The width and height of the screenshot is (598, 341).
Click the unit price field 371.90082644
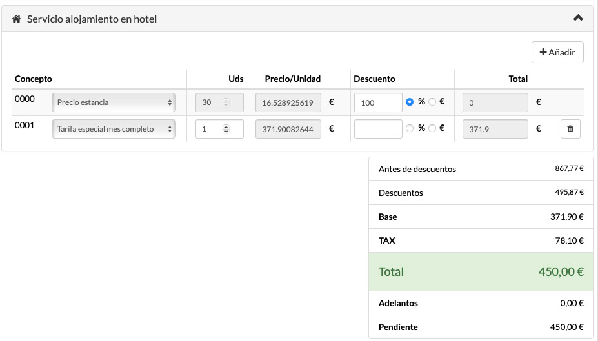[288, 129]
